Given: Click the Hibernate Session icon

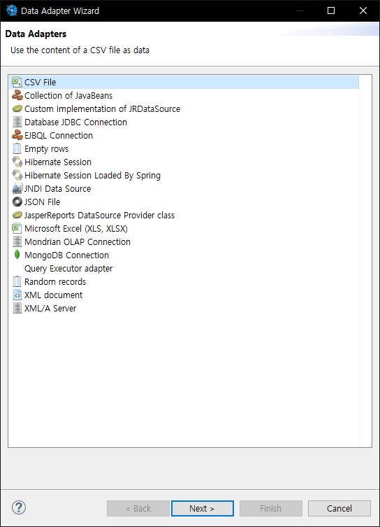Looking at the screenshot, I should 17,162.
